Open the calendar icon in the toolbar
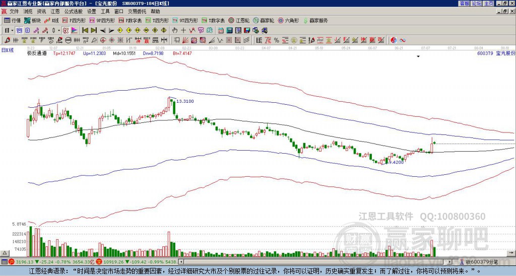The height and width of the screenshot is (276, 516). 221,31
